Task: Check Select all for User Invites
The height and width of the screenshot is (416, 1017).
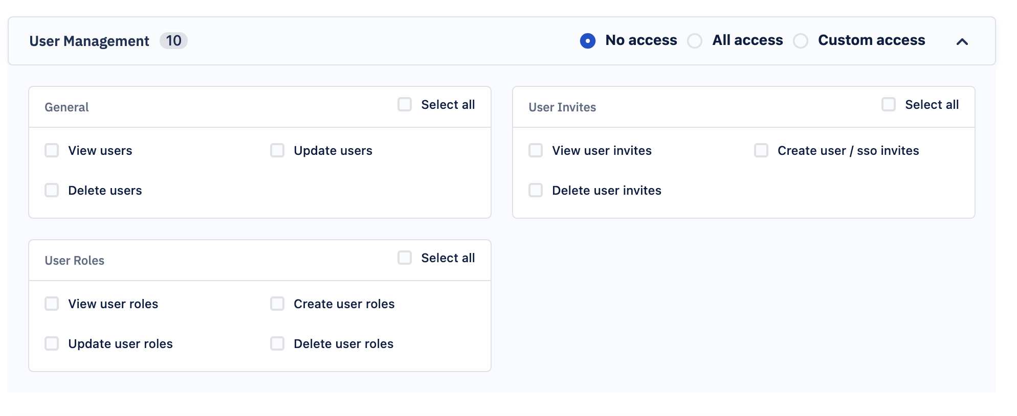Action: pyautogui.click(x=889, y=104)
